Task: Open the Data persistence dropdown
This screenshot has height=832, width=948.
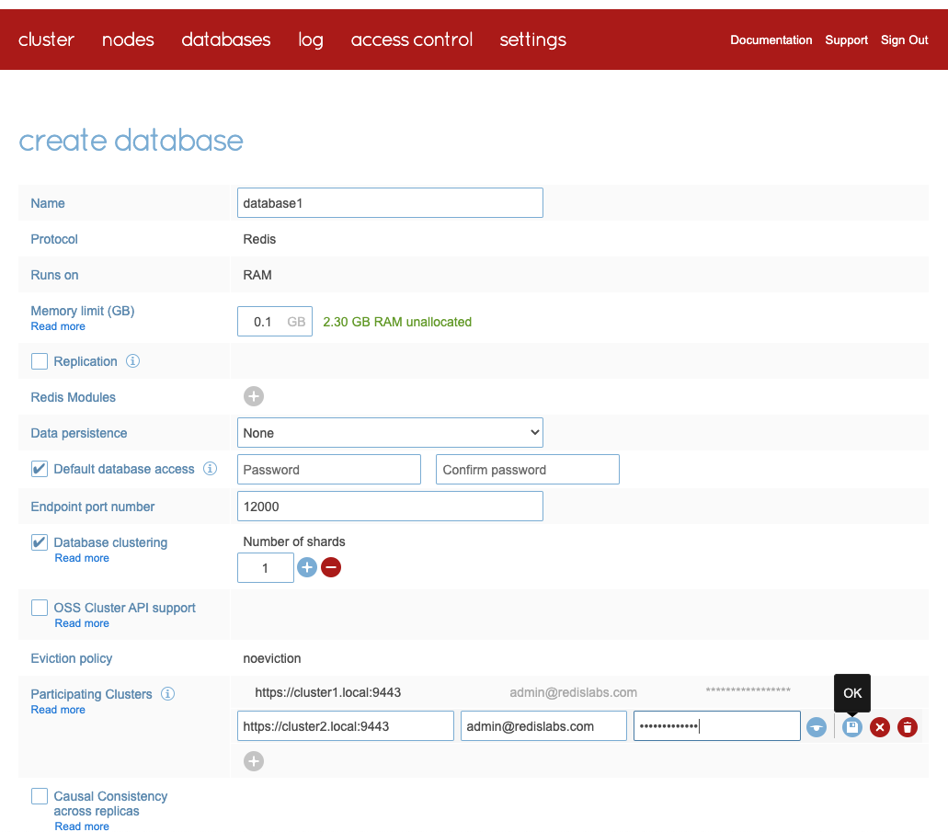Action: [390, 433]
